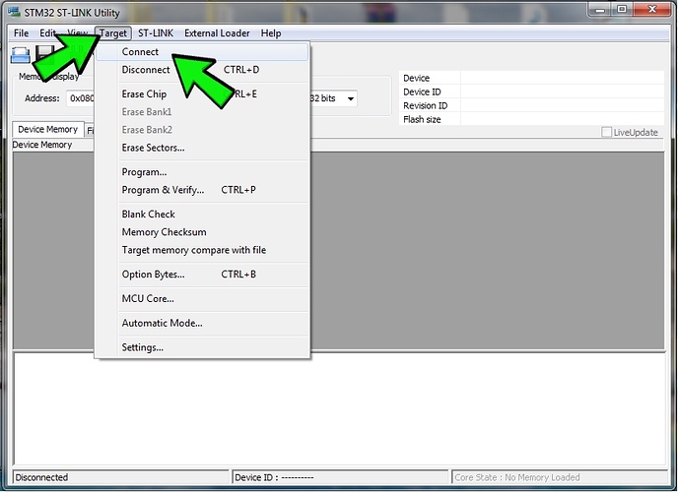The width and height of the screenshot is (678, 492).
Task: Click the Disconnected status bar entry
Action: pos(120,477)
